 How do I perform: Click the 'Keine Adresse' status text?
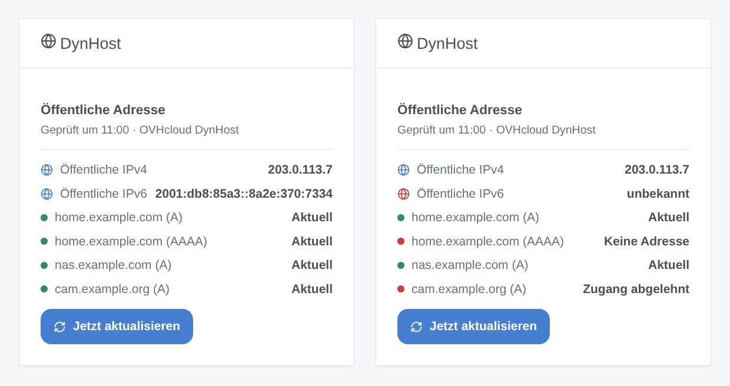646,241
